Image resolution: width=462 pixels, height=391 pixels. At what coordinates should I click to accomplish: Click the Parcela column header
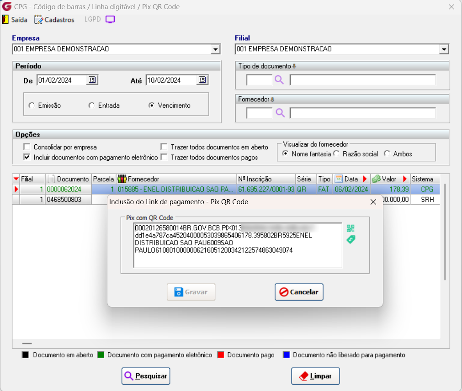(103, 179)
